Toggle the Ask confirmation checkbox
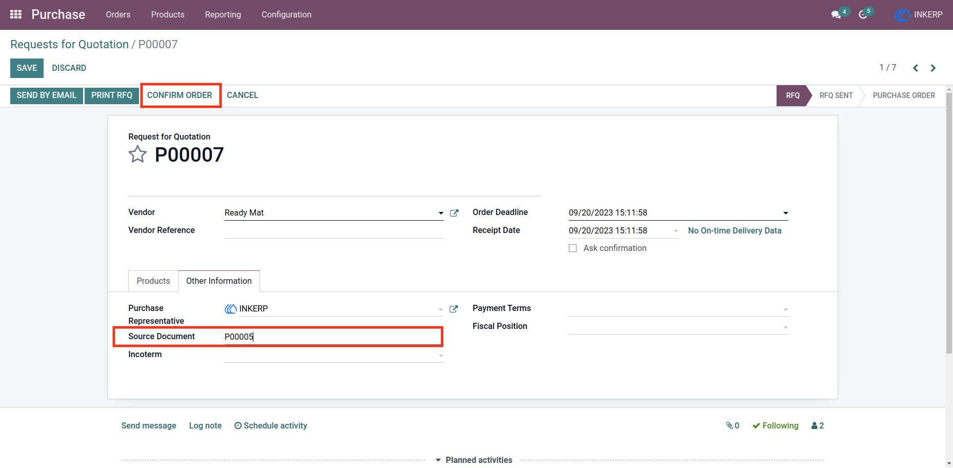953x468 pixels. 573,248
